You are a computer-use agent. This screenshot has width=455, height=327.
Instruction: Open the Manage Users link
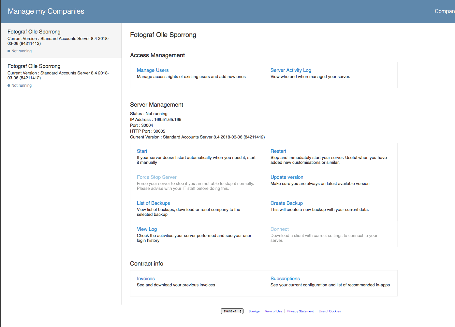(x=153, y=70)
